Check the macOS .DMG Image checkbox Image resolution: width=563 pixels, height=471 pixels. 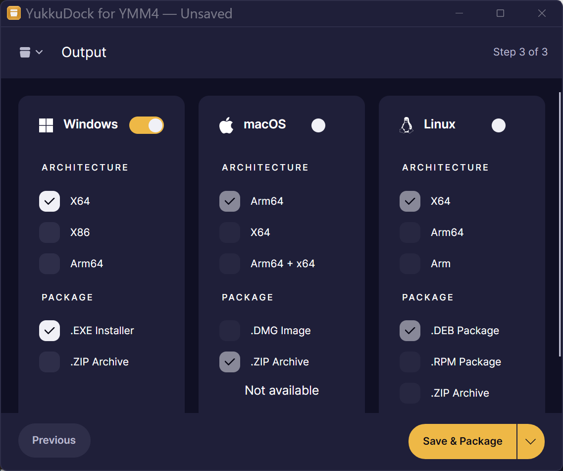(x=230, y=331)
